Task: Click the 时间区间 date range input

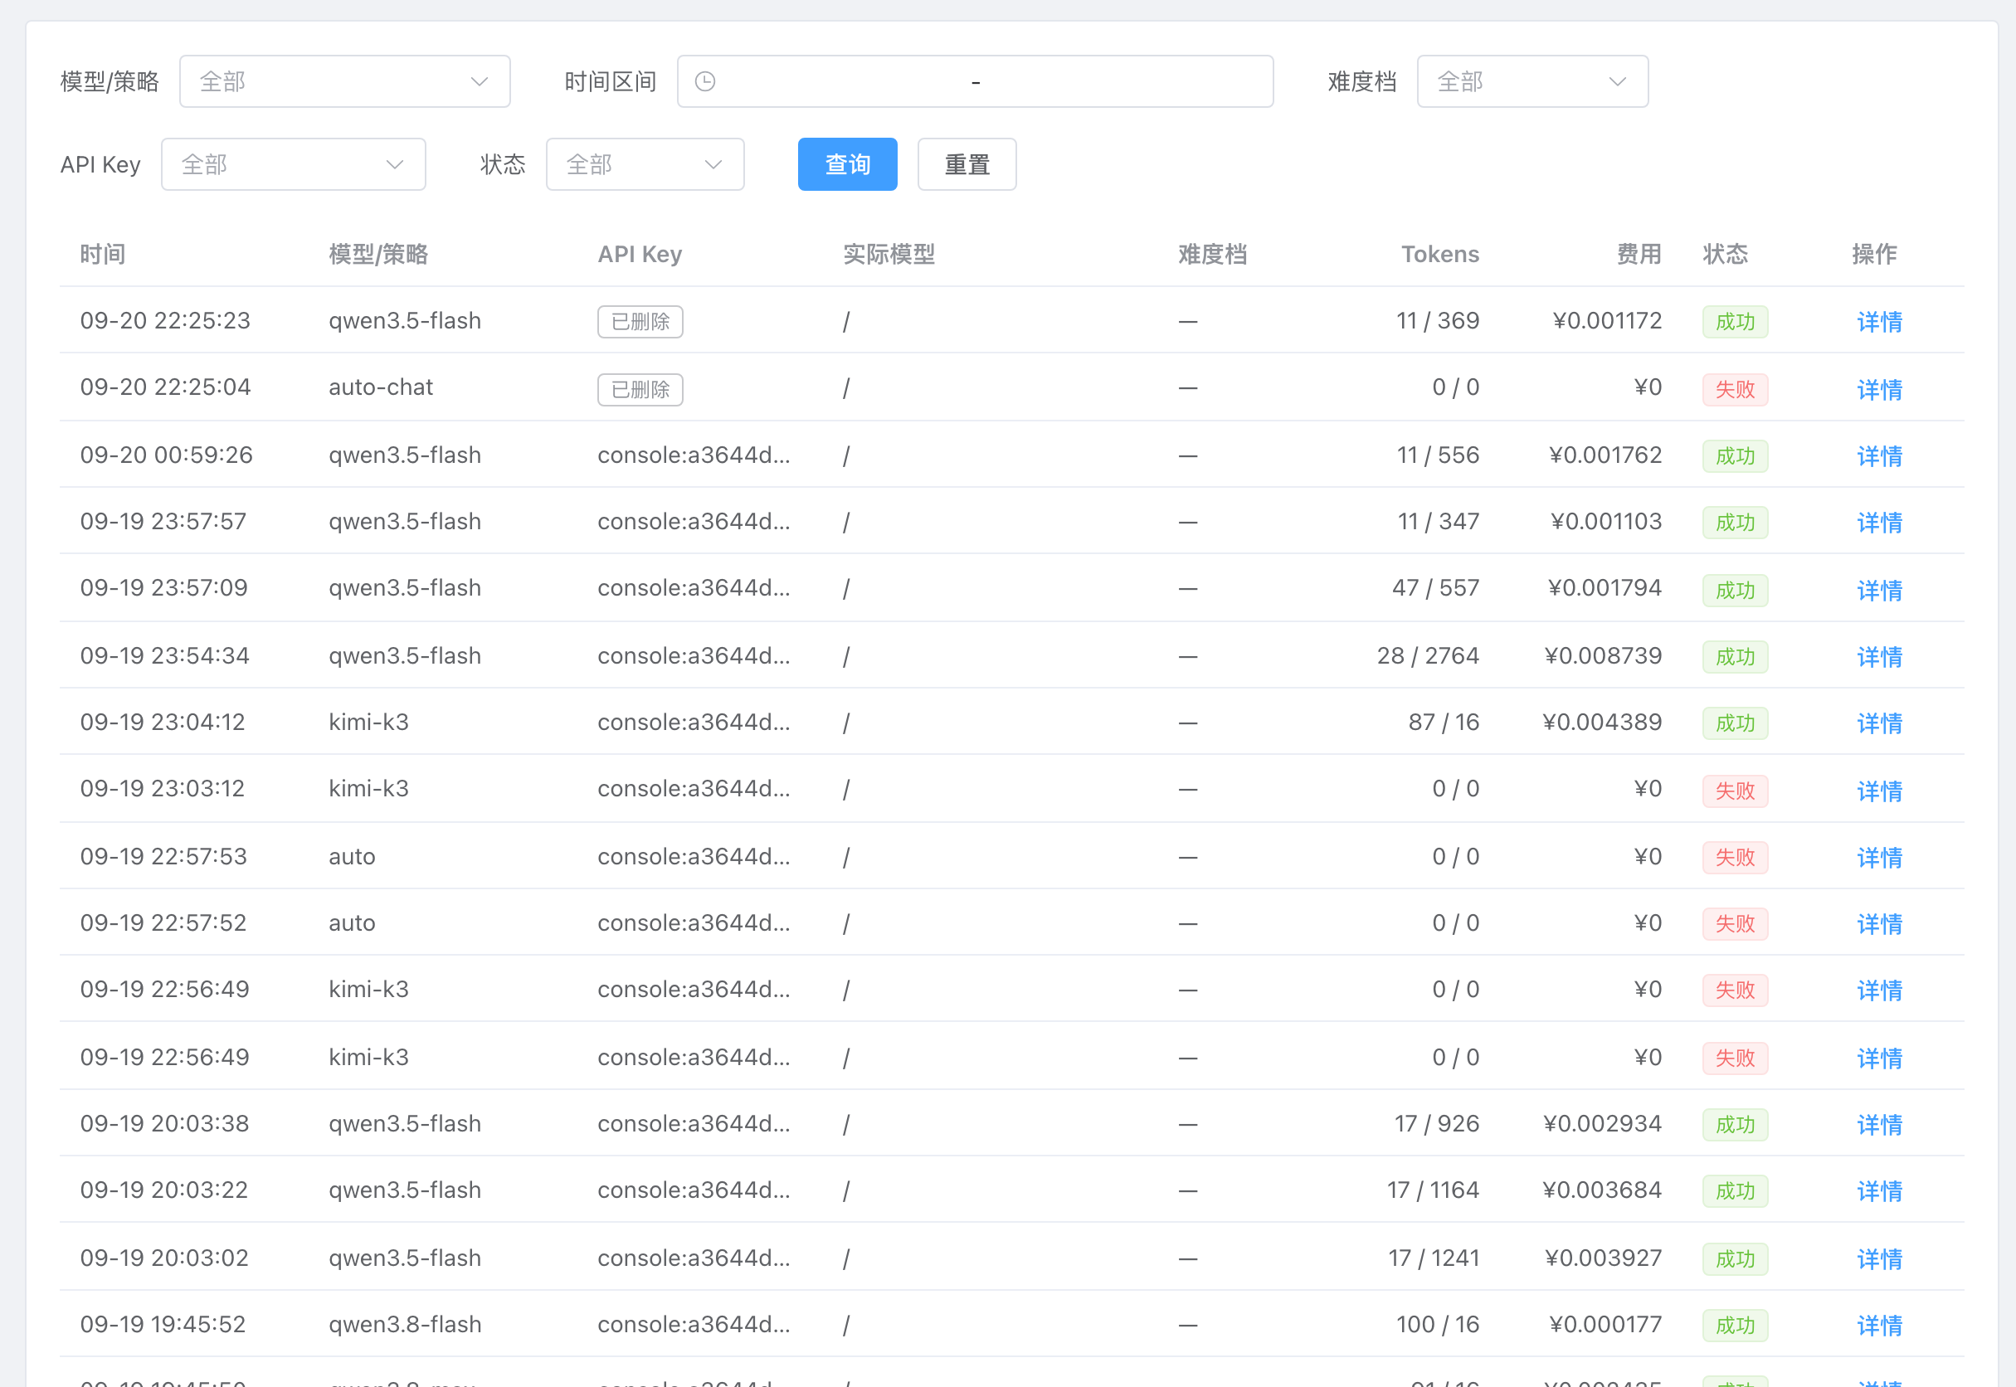Action: tap(975, 81)
